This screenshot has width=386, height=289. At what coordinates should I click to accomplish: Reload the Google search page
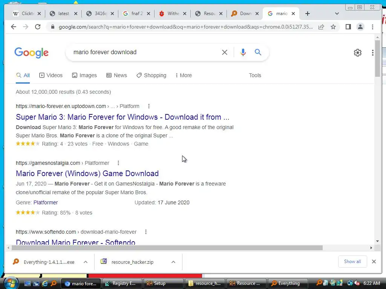click(x=38, y=27)
